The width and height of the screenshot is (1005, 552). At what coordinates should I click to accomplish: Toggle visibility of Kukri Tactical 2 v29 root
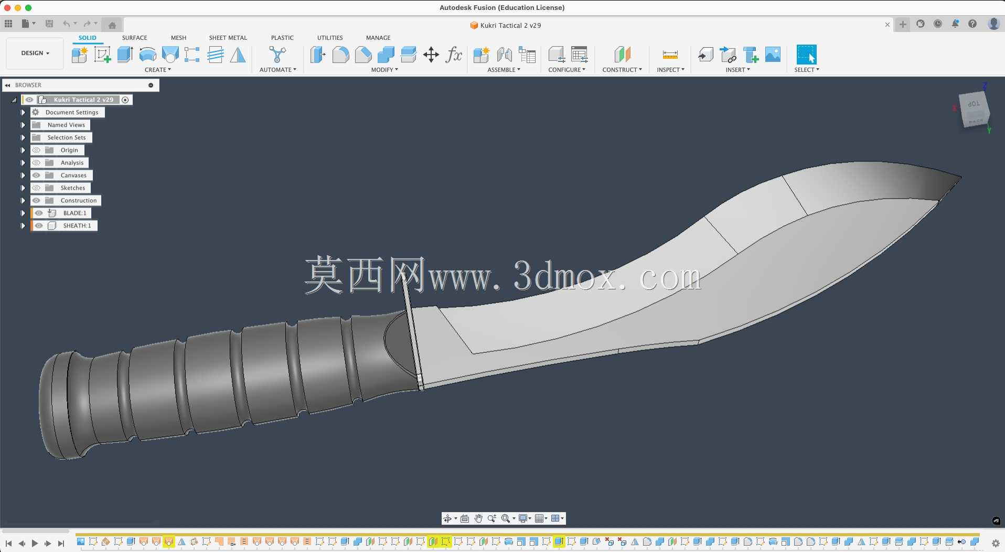click(29, 100)
